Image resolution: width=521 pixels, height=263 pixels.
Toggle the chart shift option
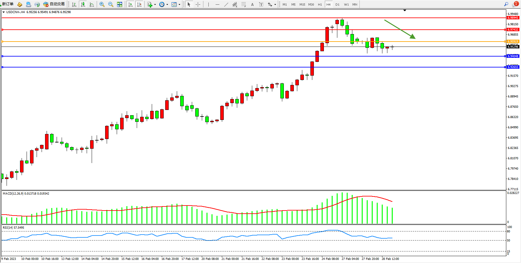tap(139, 4)
